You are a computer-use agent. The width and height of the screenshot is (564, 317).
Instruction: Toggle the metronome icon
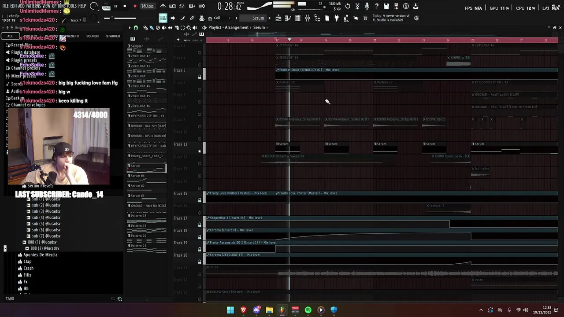coord(163,6)
